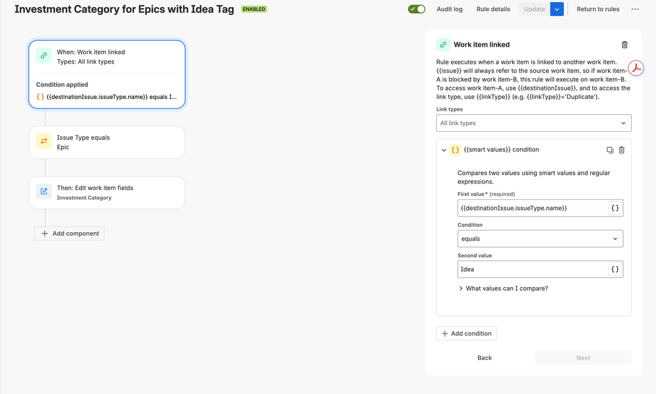The width and height of the screenshot is (656, 394).
Task: Open the Audit log
Action: pyautogui.click(x=450, y=9)
